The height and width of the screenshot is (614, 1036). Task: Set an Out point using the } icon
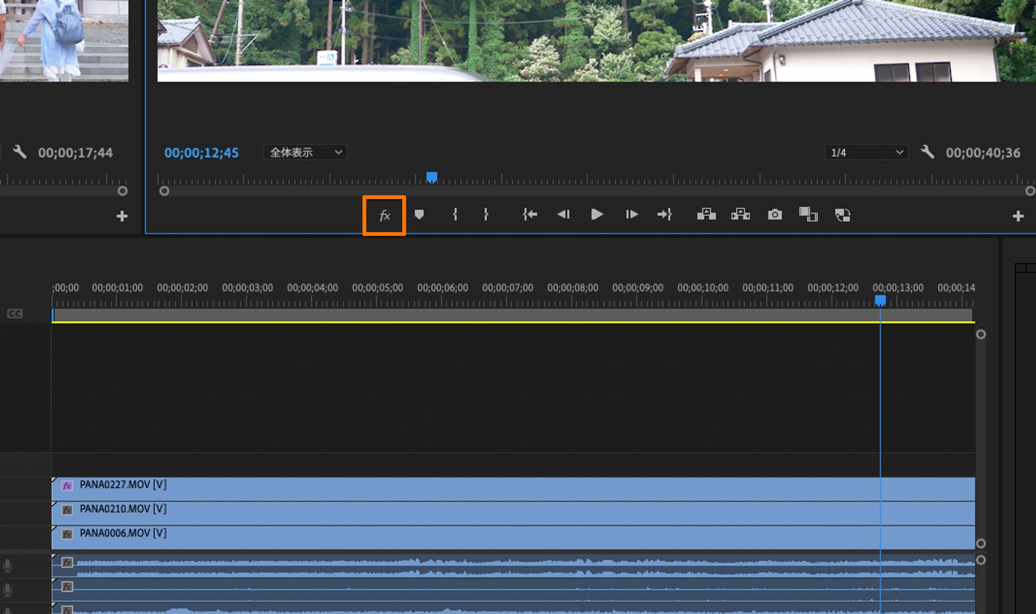[x=486, y=215]
